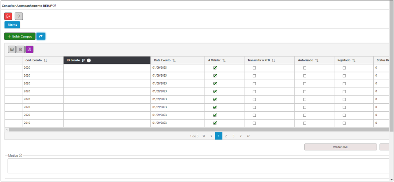Click the red exit icon button
The height and width of the screenshot is (182, 394).
point(8,16)
